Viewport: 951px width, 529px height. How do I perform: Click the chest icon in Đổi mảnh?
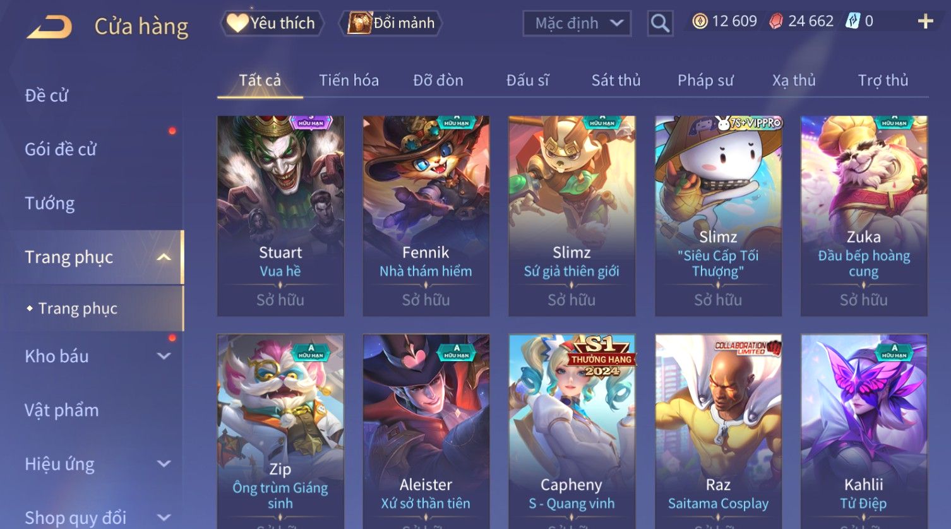pos(359,23)
